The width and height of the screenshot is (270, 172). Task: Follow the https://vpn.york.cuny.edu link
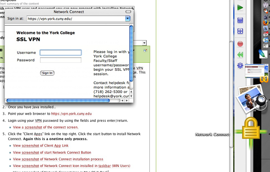[x=72, y=114]
